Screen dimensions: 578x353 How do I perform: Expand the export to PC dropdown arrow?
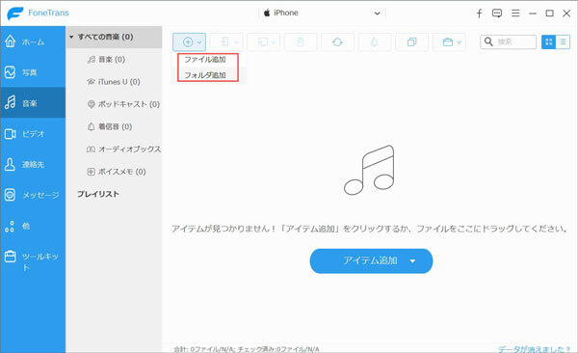[274, 42]
